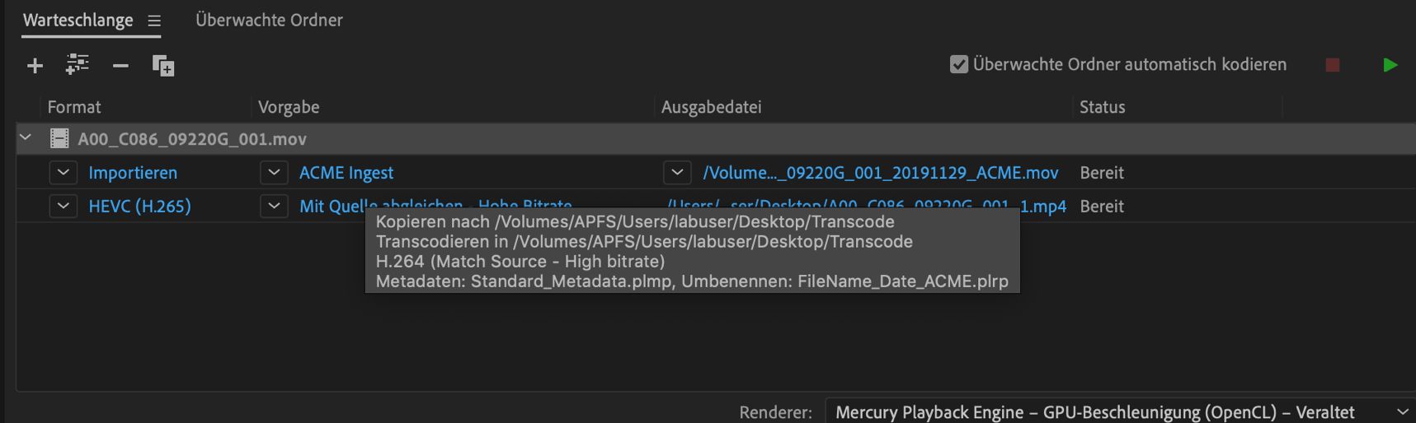Select the Warteschlange tab

[78, 21]
